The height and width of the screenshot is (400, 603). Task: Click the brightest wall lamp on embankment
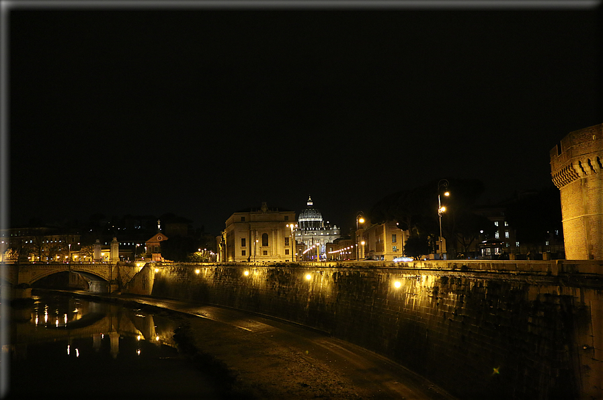coord(397,284)
